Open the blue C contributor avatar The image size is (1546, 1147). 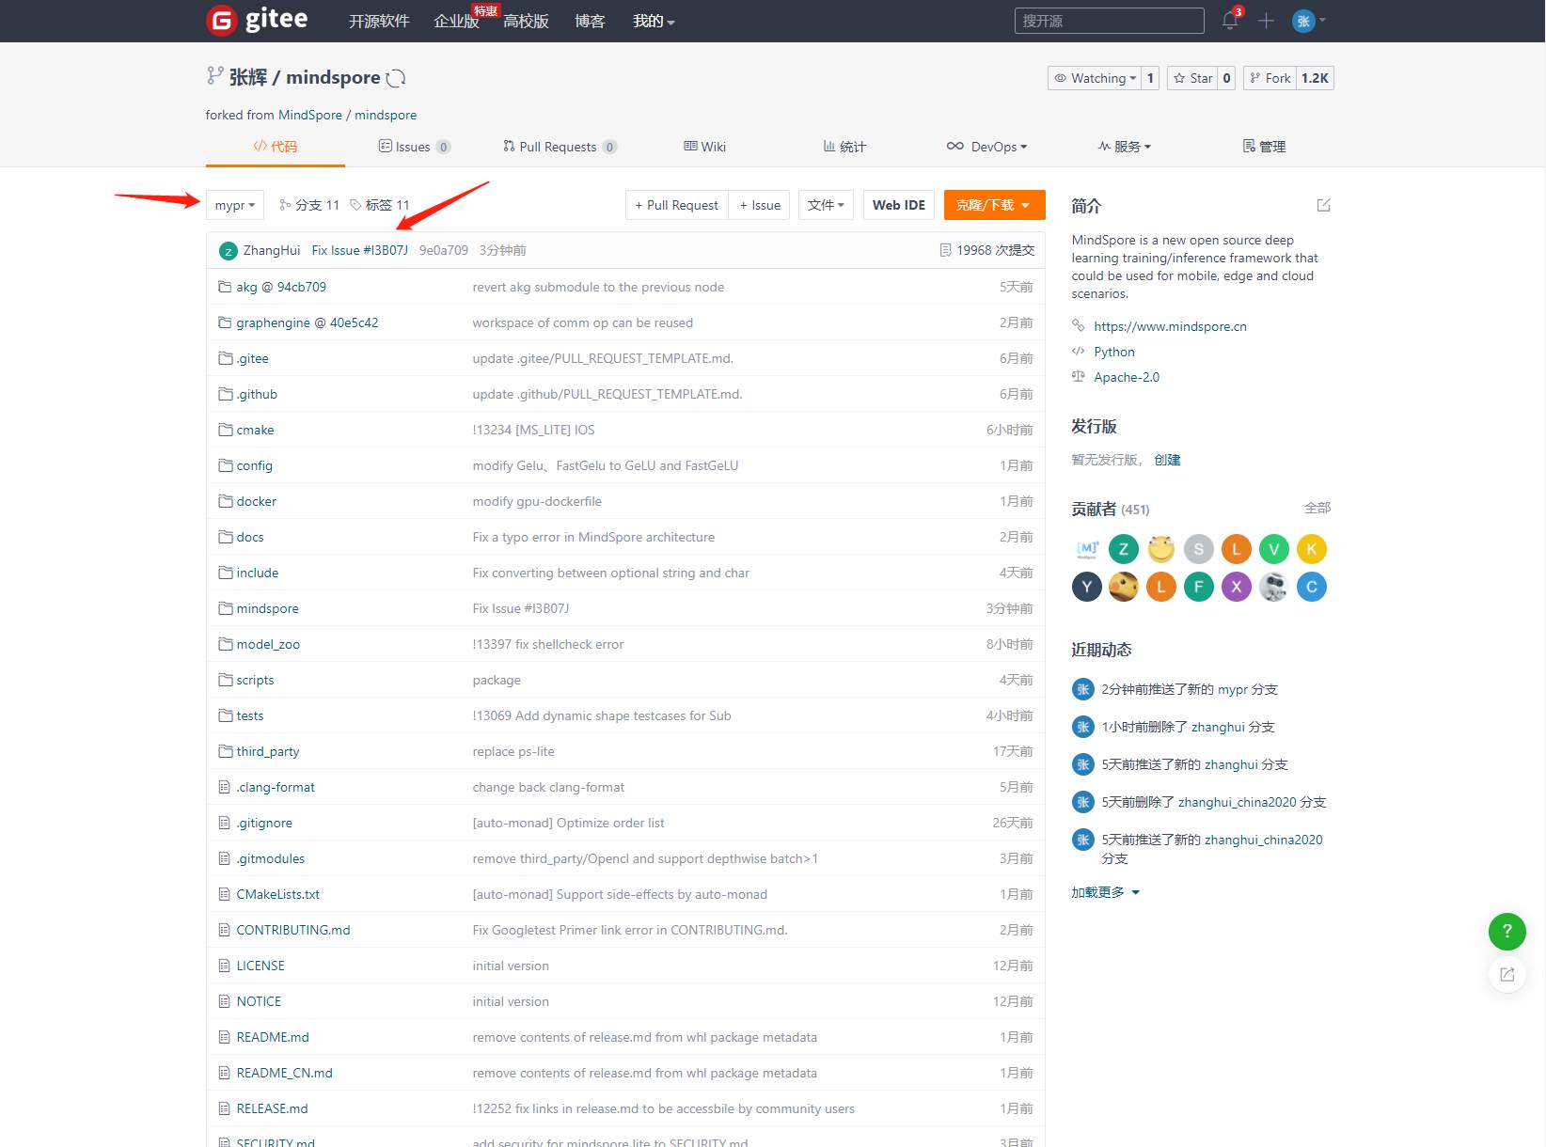(1312, 587)
